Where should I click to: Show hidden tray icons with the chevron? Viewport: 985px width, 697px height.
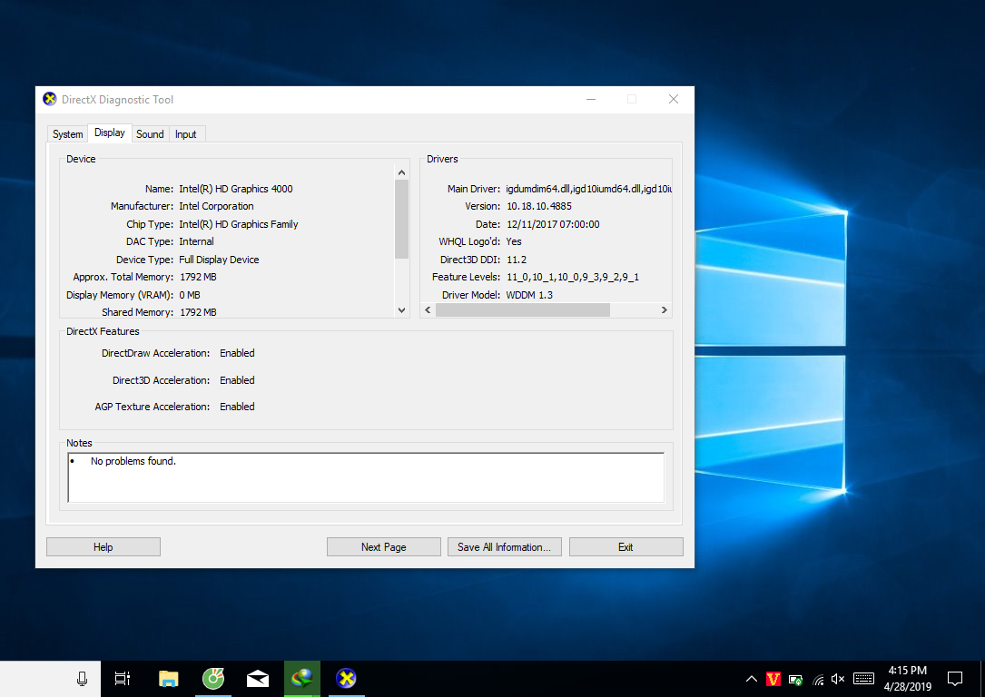(752, 679)
